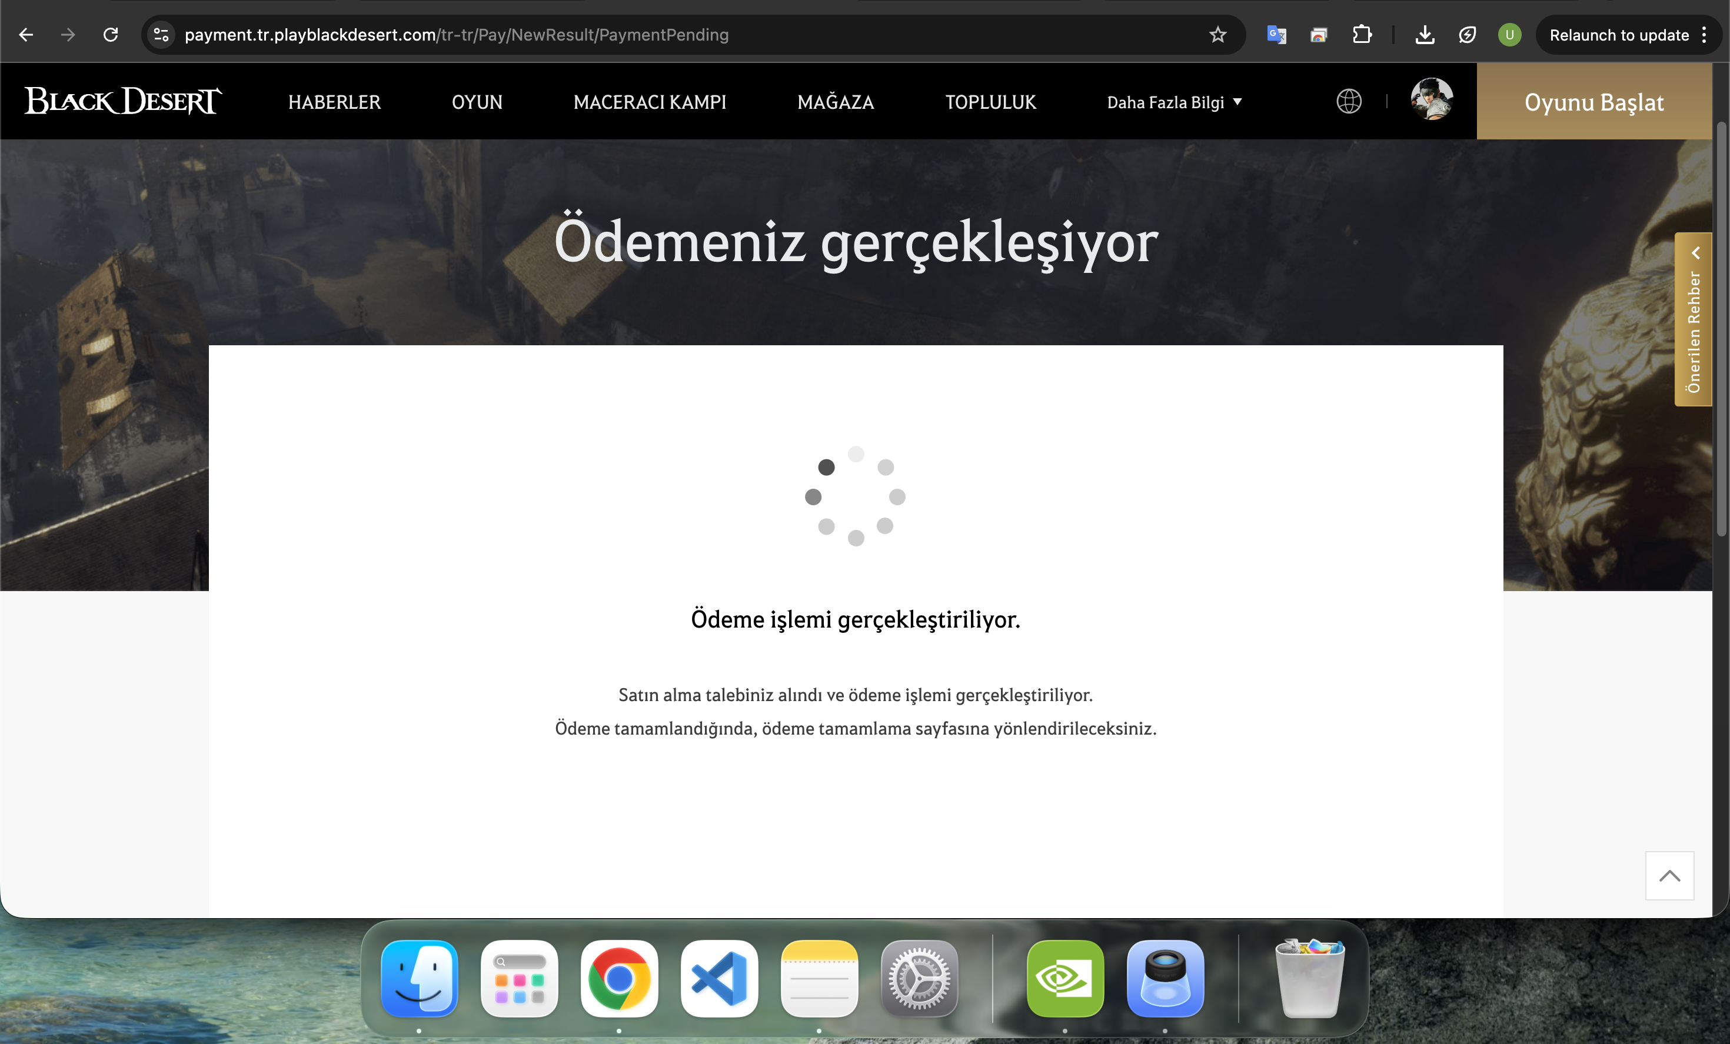Open the extension icon beside Google Translate
The height and width of the screenshot is (1044, 1730).
tap(1319, 34)
